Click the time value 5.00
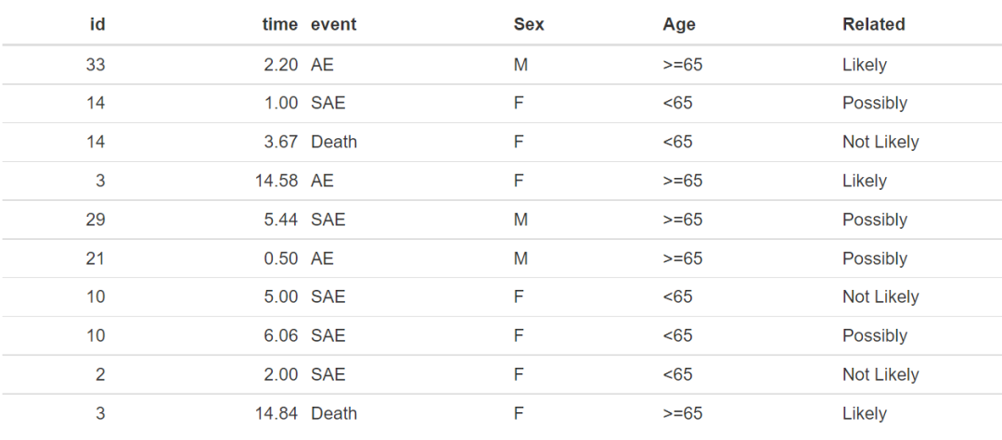The image size is (1002, 440). click(281, 297)
